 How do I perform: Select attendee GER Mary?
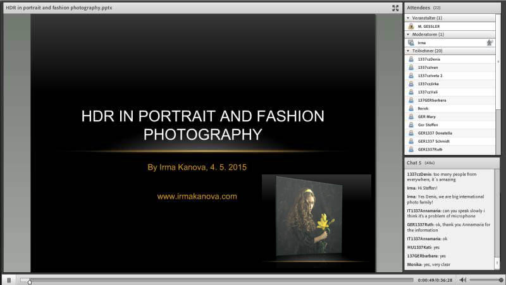click(427, 116)
